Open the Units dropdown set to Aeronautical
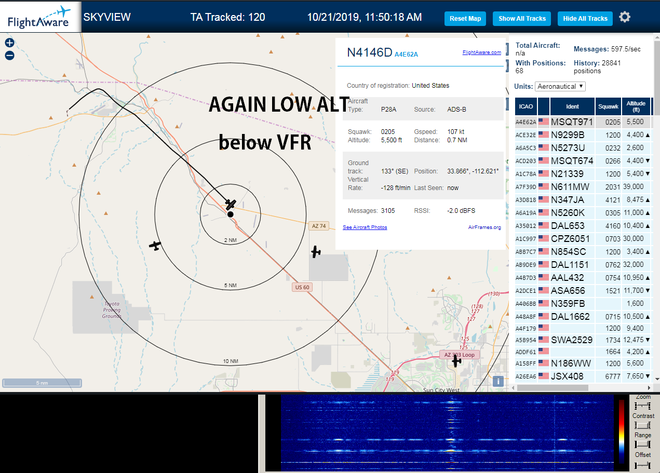Screen dimensions: 660x473 [561, 86]
